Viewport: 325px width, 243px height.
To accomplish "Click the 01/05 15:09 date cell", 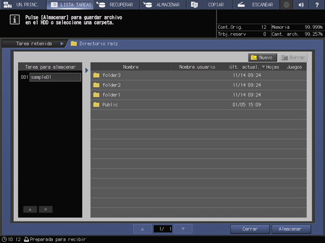I will pyautogui.click(x=246, y=105).
